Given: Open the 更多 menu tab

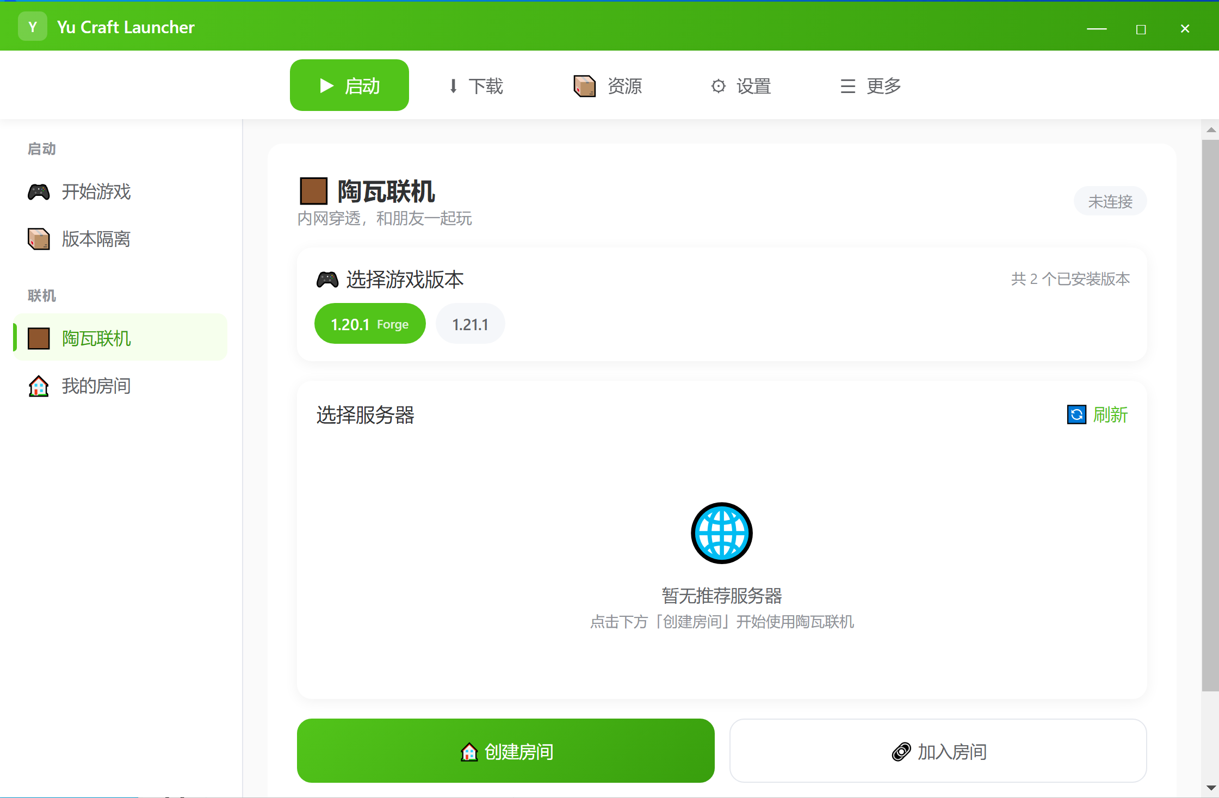Looking at the screenshot, I should 870,86.
